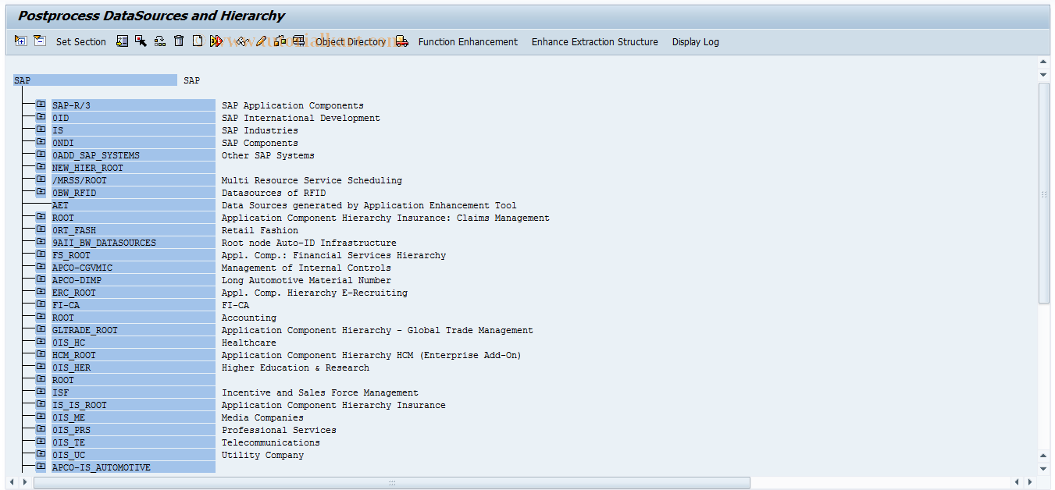Click the hierarchy structure toolbar icon
Screen dimensions: 1055x490
tap(160, 41)
